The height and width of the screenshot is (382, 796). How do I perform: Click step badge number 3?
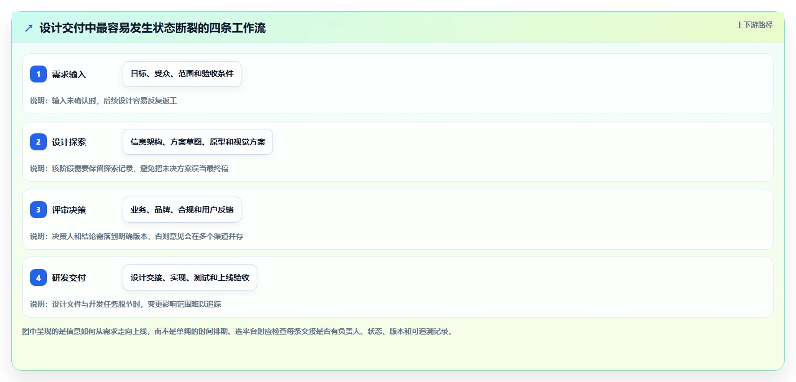coord(38,210)
